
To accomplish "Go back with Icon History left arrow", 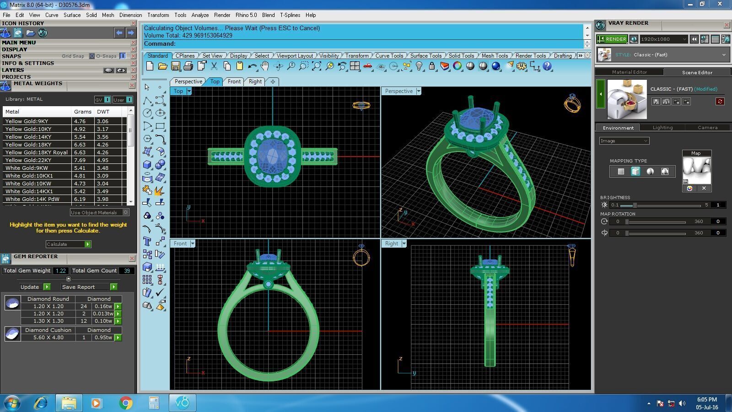I will coord(119,33).
